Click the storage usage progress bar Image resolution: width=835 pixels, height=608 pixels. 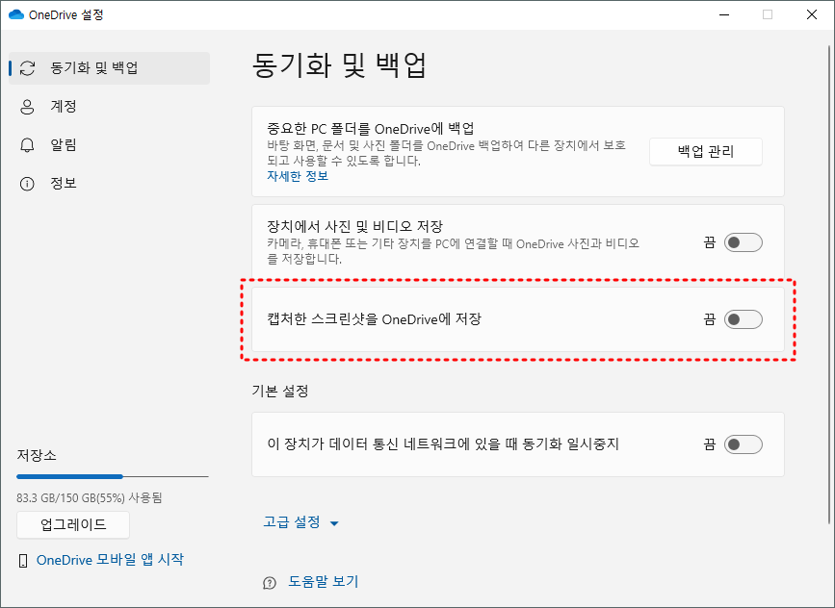pos(113,476)
